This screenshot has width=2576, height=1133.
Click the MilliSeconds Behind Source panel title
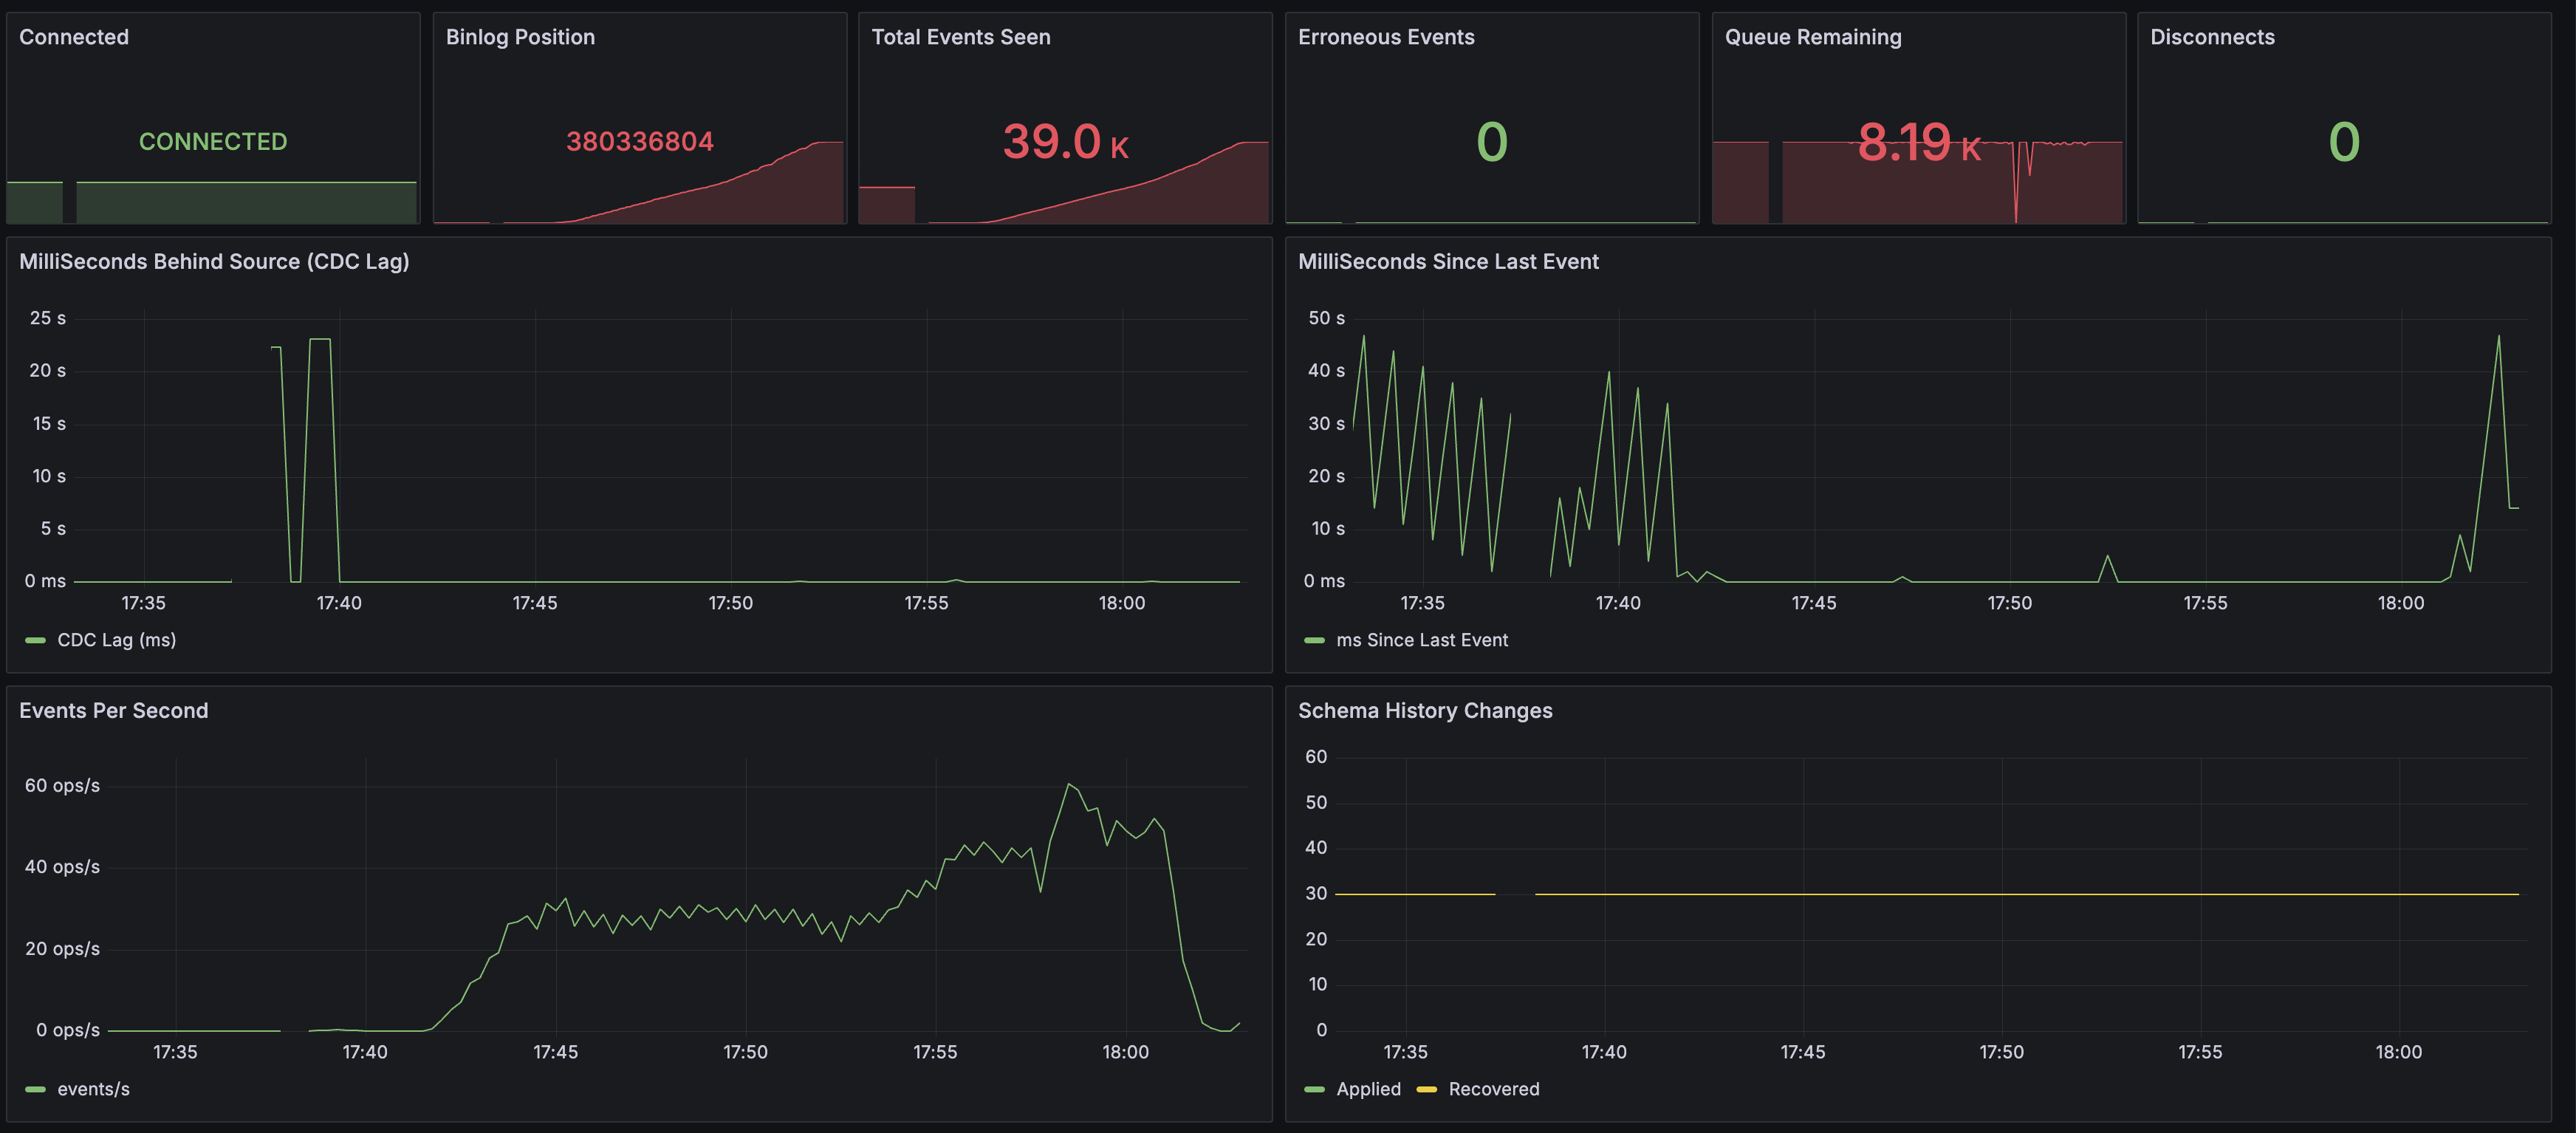tap(214, 261)
